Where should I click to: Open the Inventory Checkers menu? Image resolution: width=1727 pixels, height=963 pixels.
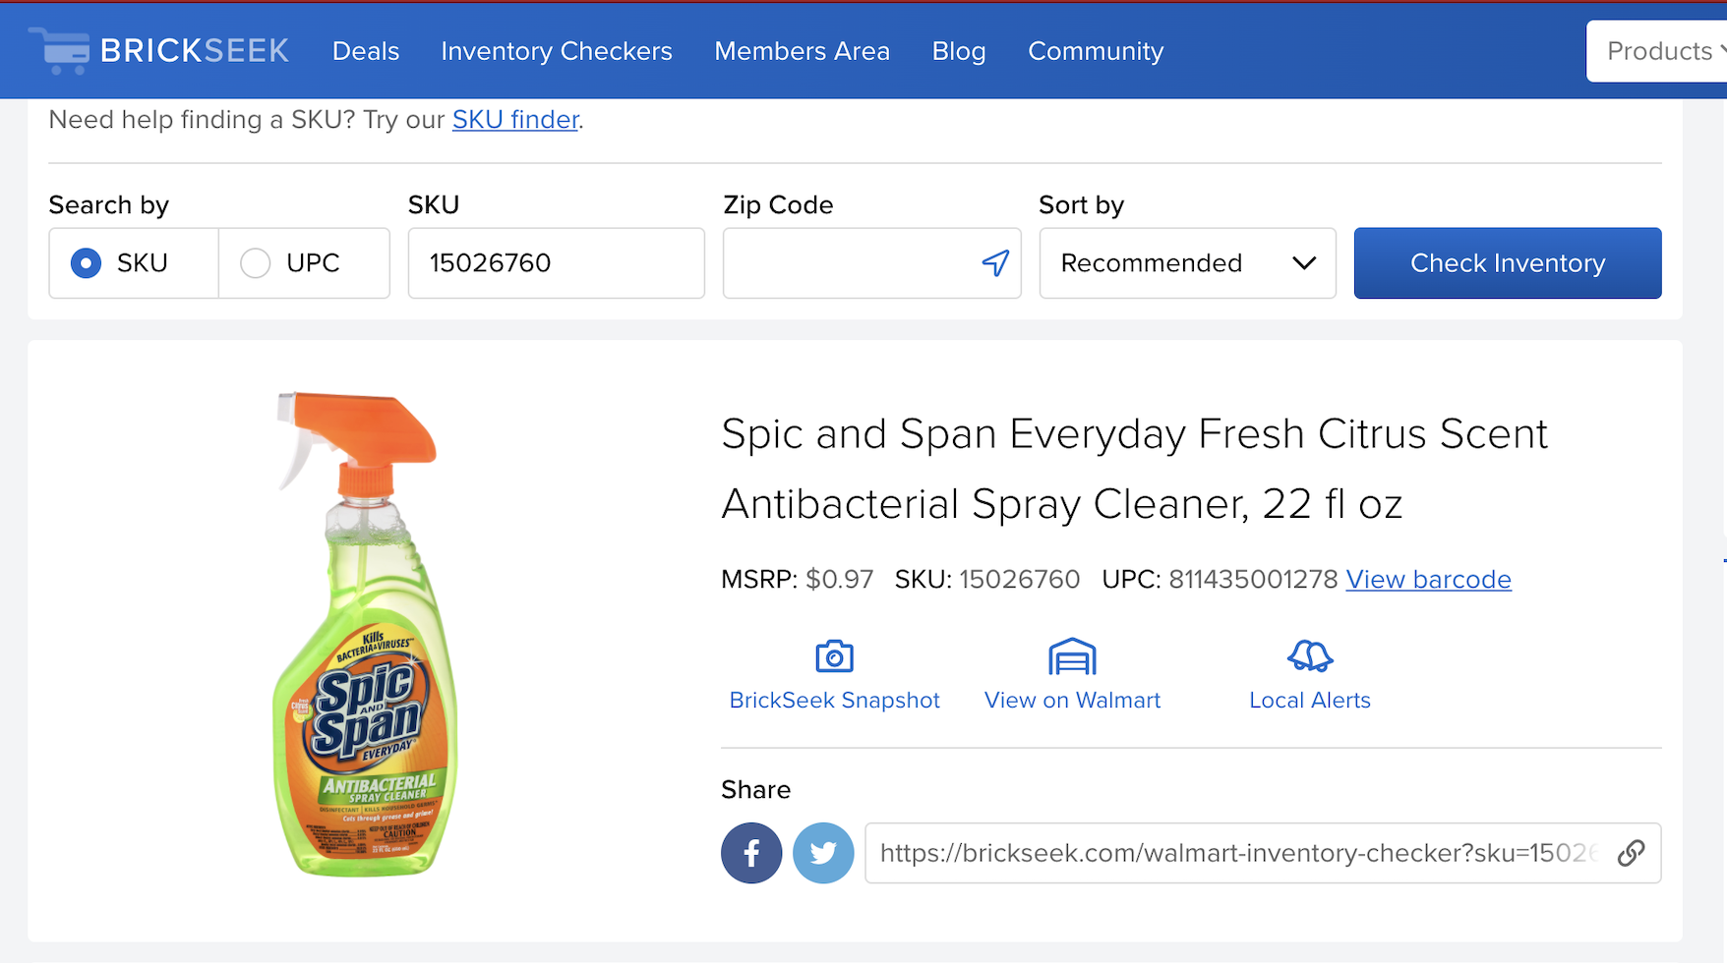557,51
